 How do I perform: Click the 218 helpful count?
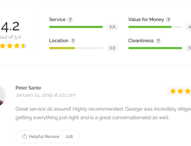point(69,136)
